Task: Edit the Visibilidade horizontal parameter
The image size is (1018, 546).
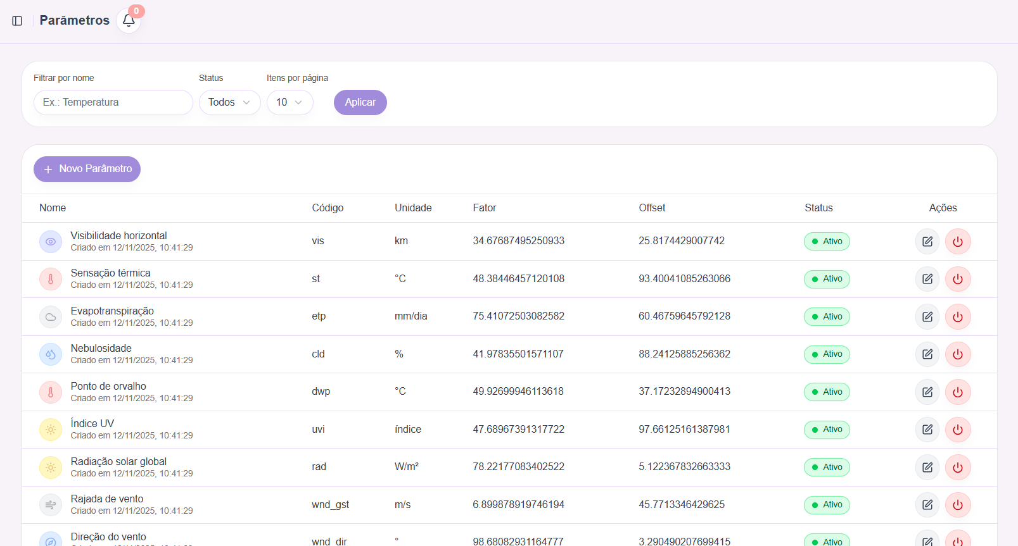Action: (927, 241)
